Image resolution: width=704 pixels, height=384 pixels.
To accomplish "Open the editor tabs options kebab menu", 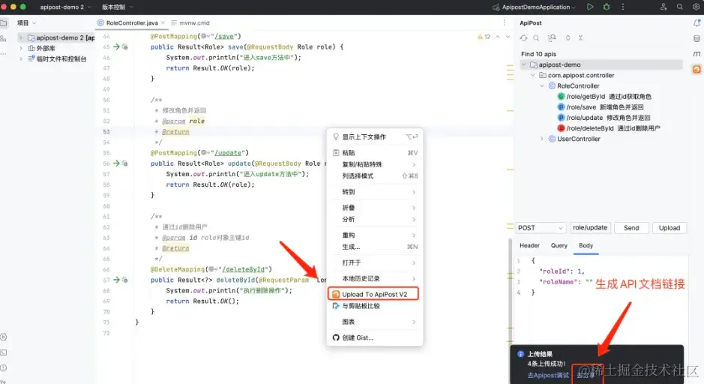I will tap(505, 23).
